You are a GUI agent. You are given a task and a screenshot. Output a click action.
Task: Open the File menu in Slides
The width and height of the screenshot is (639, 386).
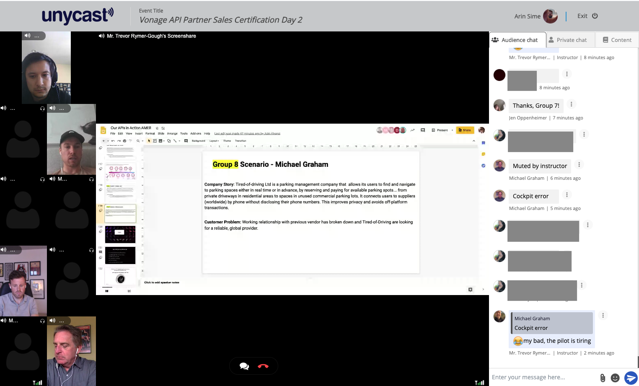pyautogui.click(x=113, y=134)
